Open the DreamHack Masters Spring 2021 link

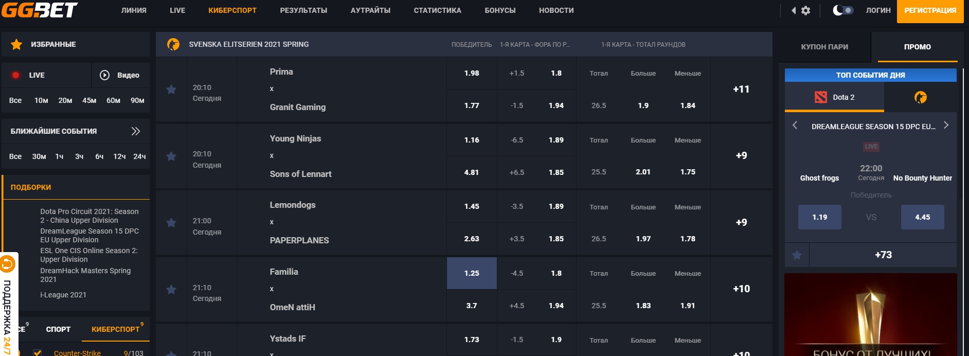(85, 275)
